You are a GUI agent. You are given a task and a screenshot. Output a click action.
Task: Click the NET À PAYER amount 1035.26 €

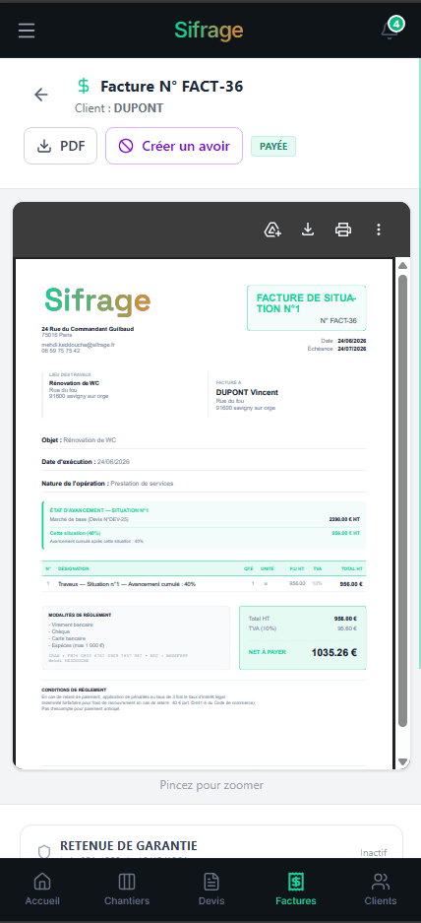click(x=334, y=652)
